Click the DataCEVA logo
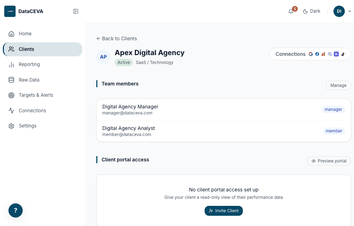 (x=10, y=11)
